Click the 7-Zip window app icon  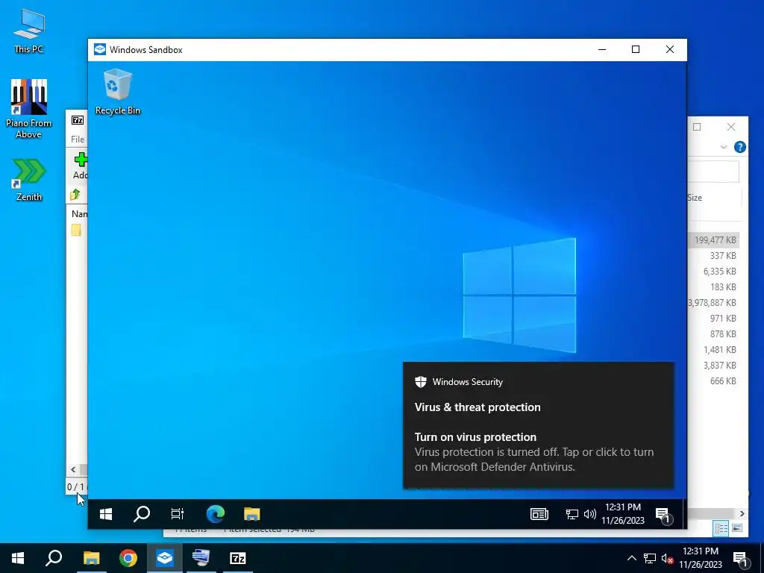(78, 120)
